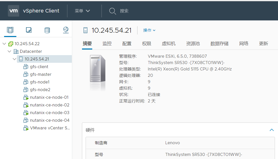Click the VMware vCenter S... VM icon
The width and height of the screenshot is (278, 159).
26,128
